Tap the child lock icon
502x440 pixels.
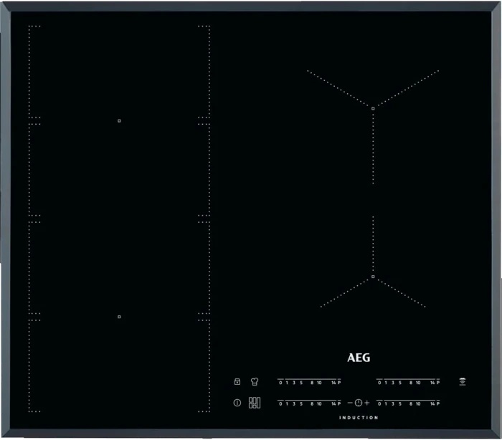point(237,381)
